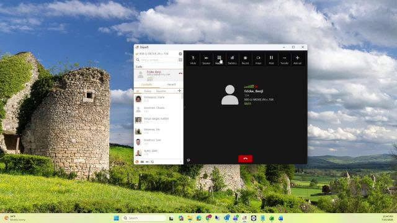Select the Online contacts filter
The height and width of the screenshot is (223, 397).
[148, 91]
